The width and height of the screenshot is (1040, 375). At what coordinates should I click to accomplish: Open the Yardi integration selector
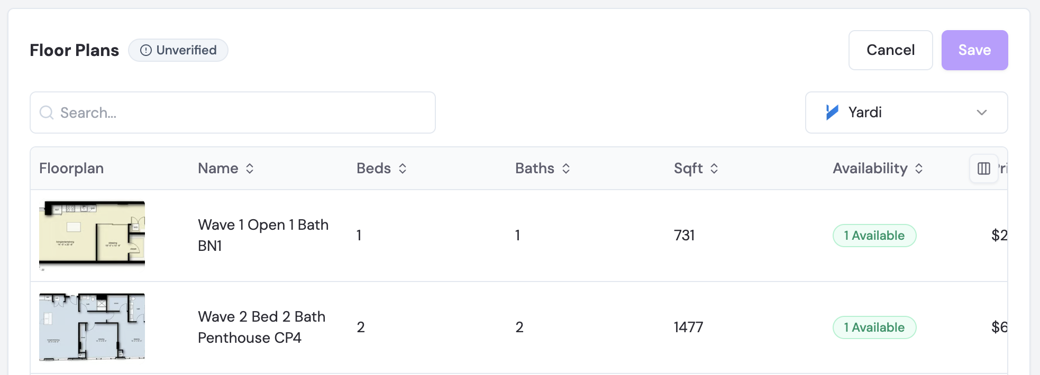click(x=906, y=112)
